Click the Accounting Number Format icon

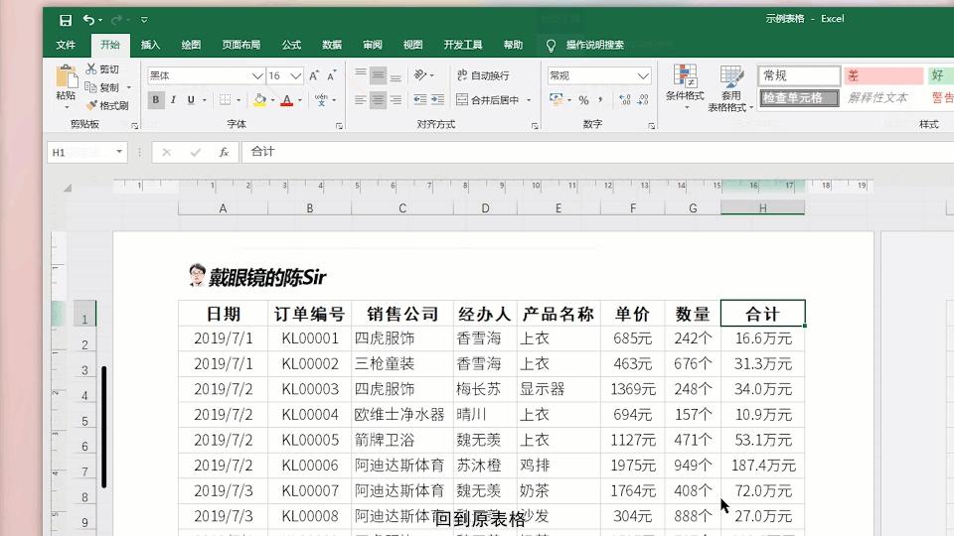pyautogui.click(x=556, y=99)
